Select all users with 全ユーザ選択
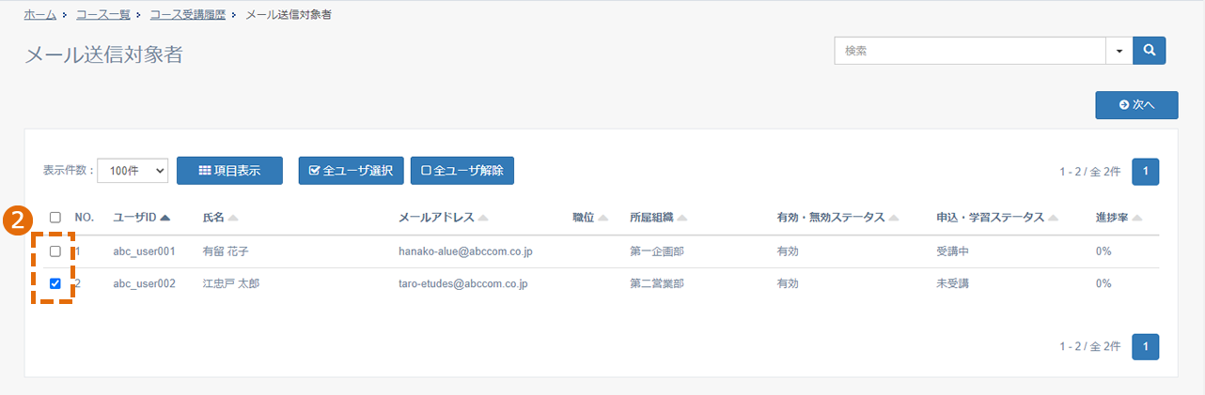This screenshot has height=395, width=1205. point(351,171)
